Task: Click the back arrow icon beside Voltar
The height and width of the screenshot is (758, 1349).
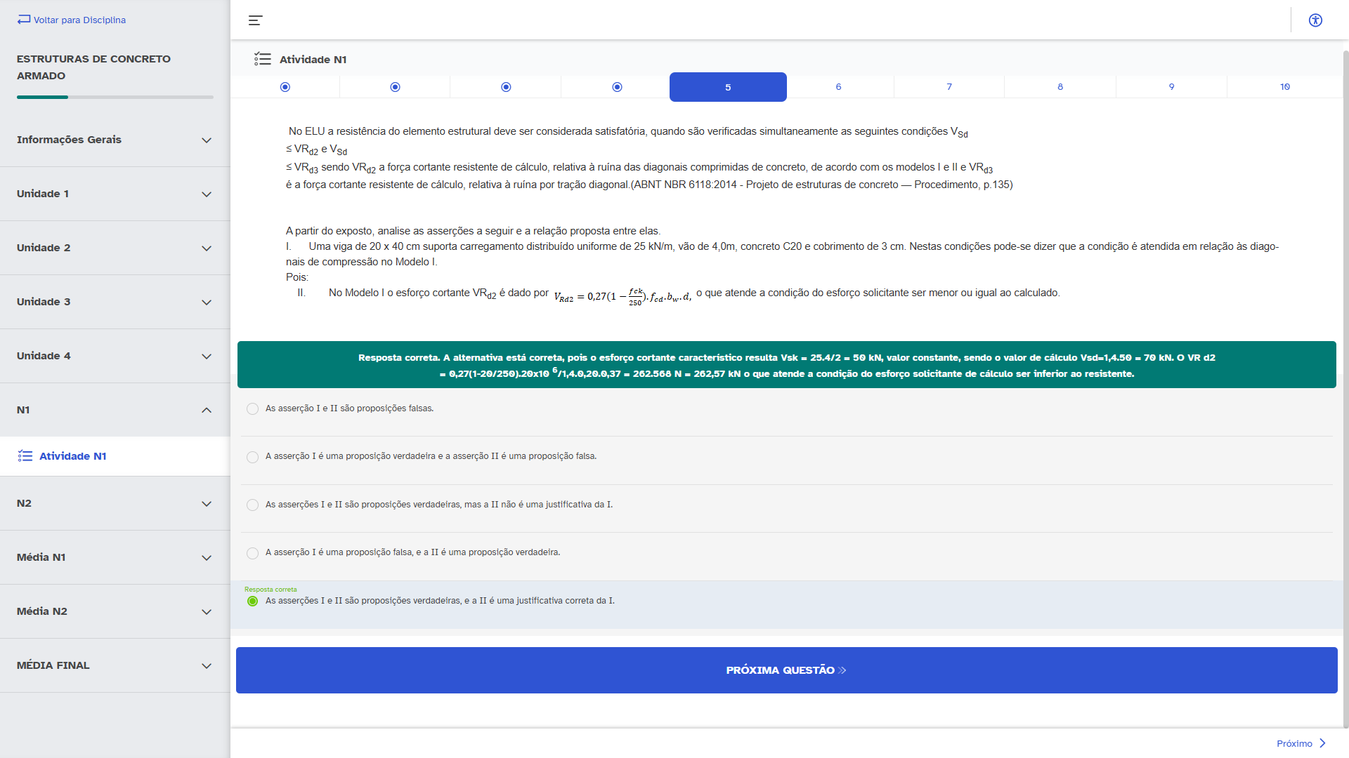Action: click(24, 20)
